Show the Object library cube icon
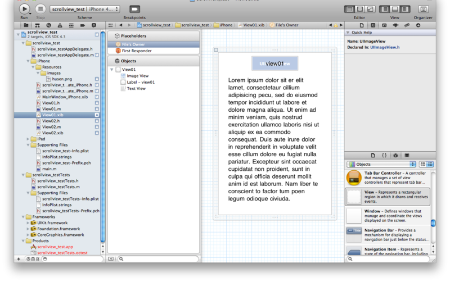The image size is (450, 282). [395, 156]
